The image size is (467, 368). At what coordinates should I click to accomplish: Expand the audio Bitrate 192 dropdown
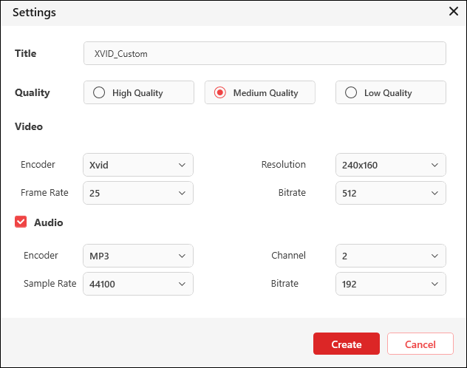tap(390, 284)
